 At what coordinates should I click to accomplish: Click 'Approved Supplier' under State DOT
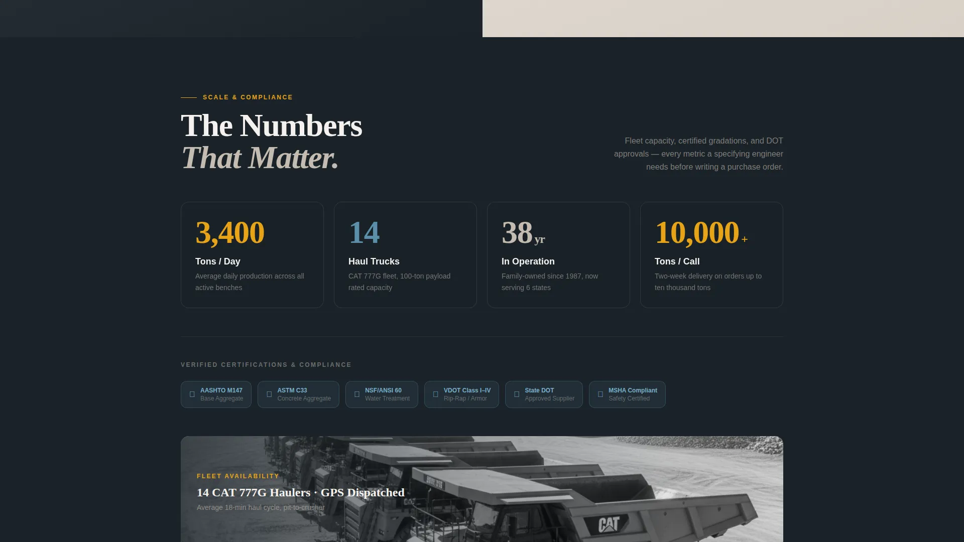click(x=549, y=398)
